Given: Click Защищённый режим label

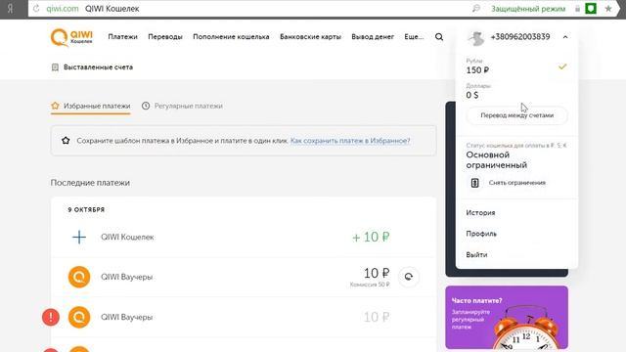Looking at the screenshot, I should [x=528, y=9].
